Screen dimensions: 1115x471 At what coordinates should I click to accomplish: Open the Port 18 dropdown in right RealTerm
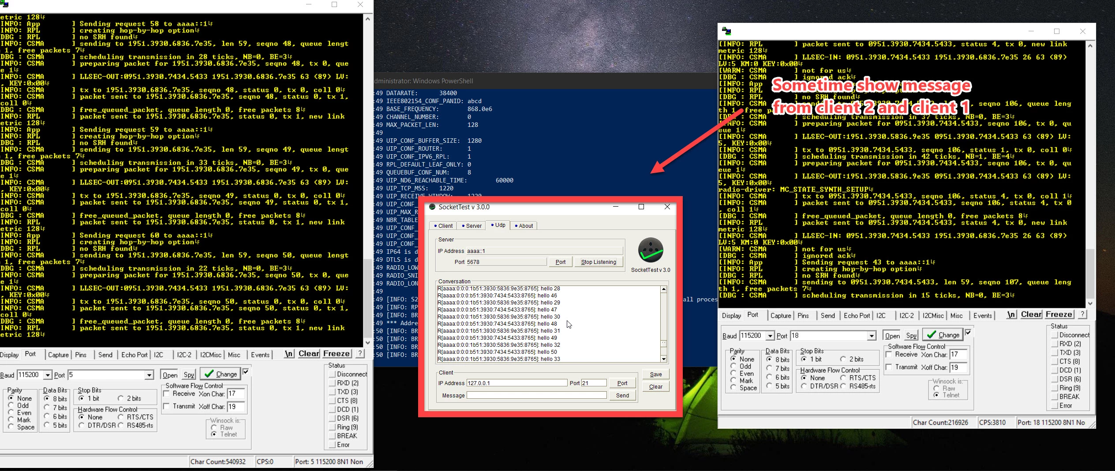(872, 336)
